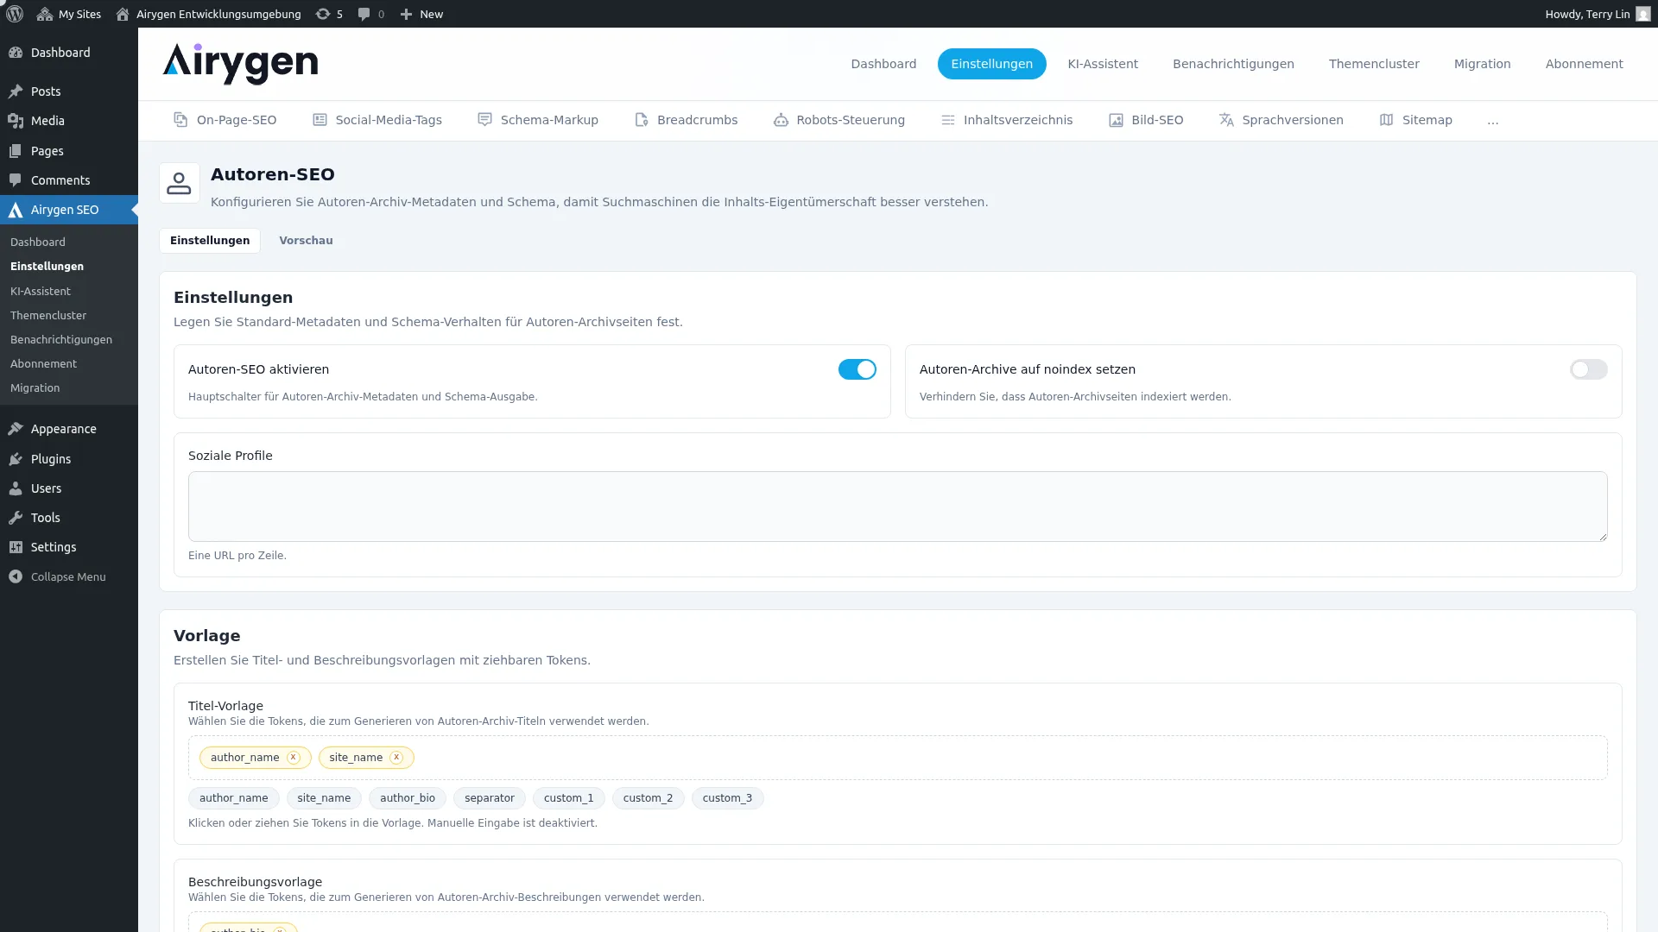Add author_name token to title template

(234, 798)
